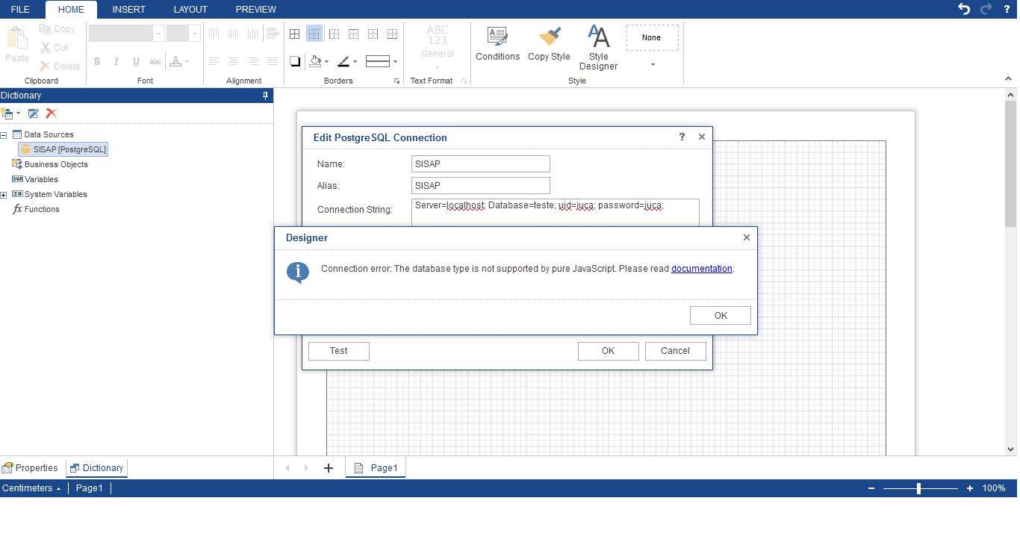Click the New Item icon in Dictionary toolbar

[7, 113]
